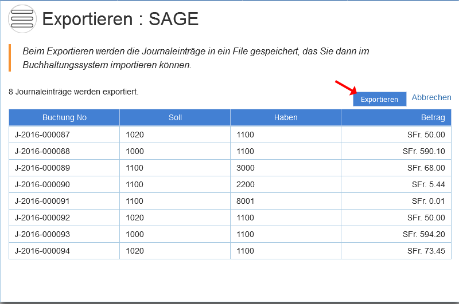Click the amount SFr. 0.01
This screenshot has width=459, height=304.
pyautogui.click(x=428, y=201)
